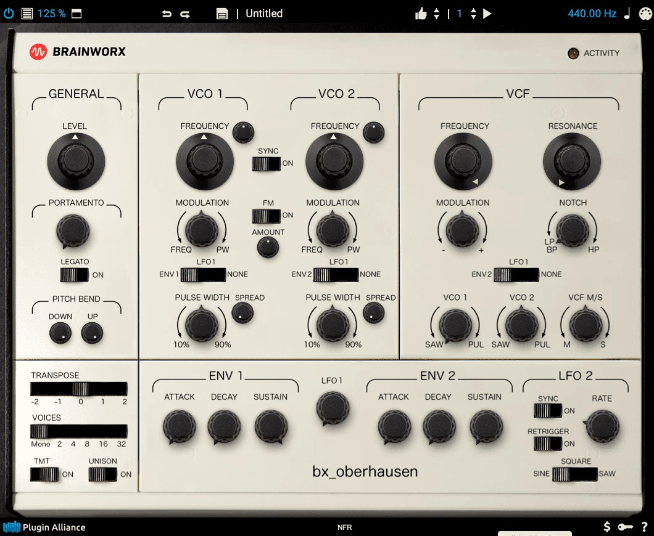
Task: Click the ACTIVITY indicator LED
Action: [x=574, y=54]
